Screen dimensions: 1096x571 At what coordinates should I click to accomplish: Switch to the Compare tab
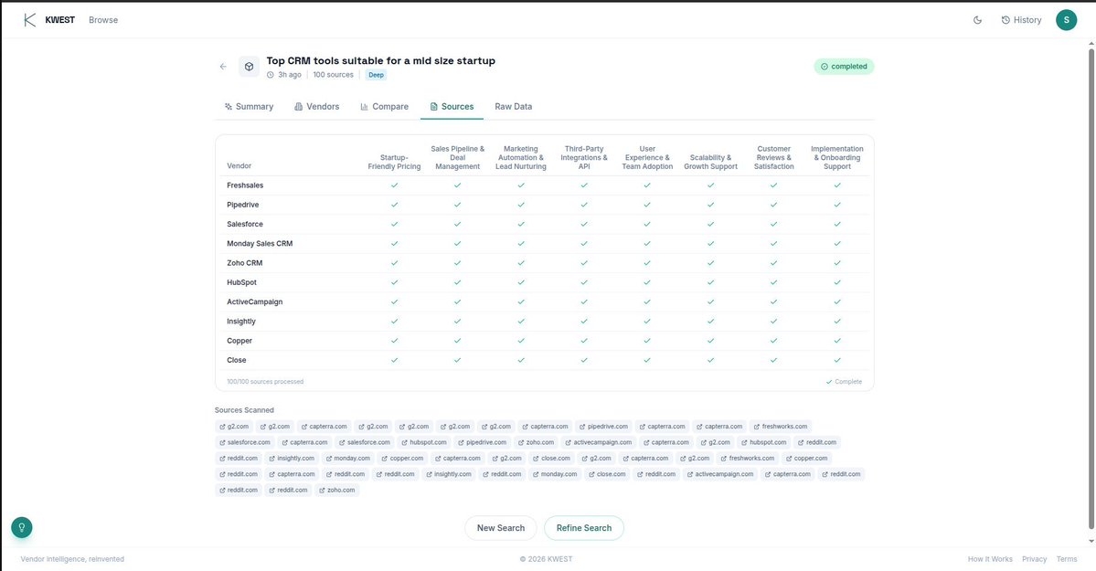pos(385,107)
